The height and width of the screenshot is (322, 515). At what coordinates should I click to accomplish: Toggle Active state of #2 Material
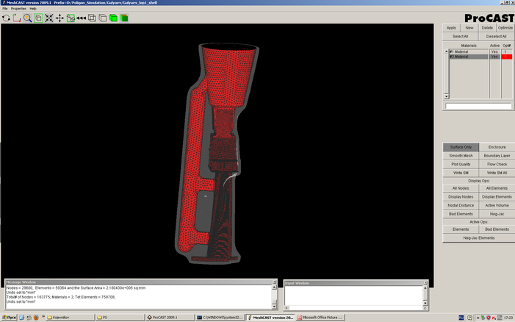[x=494, y=57]
